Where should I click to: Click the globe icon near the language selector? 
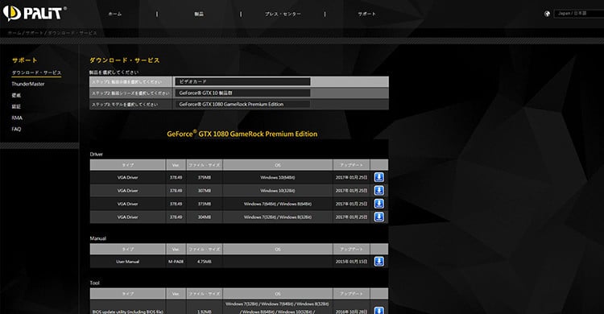coord(547,14)
